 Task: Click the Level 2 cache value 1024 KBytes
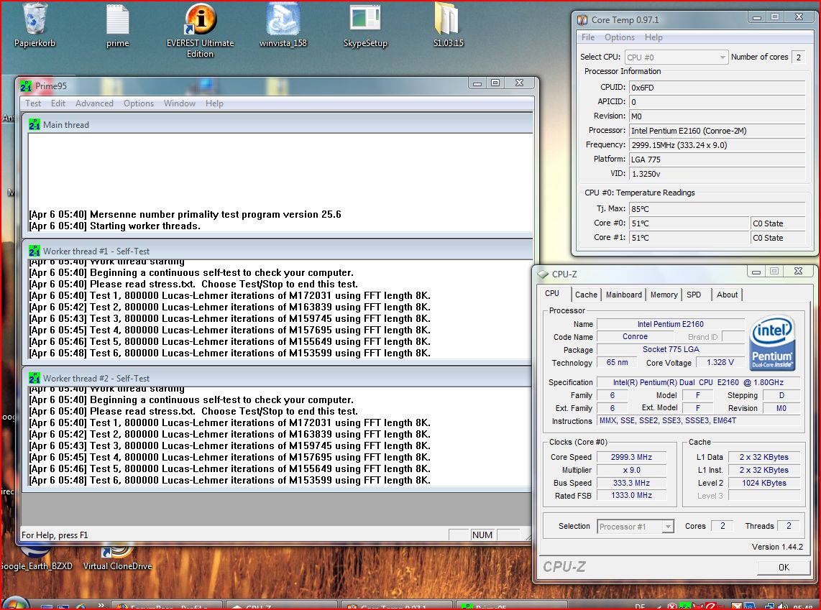pyautogui.click(x=764, y=484)
